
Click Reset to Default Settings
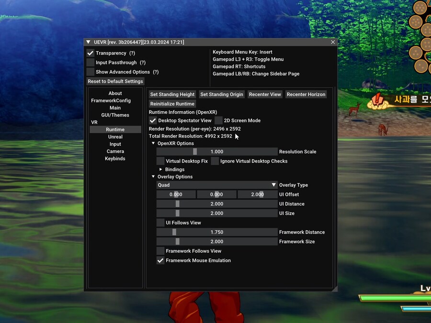tap(115, 81)
